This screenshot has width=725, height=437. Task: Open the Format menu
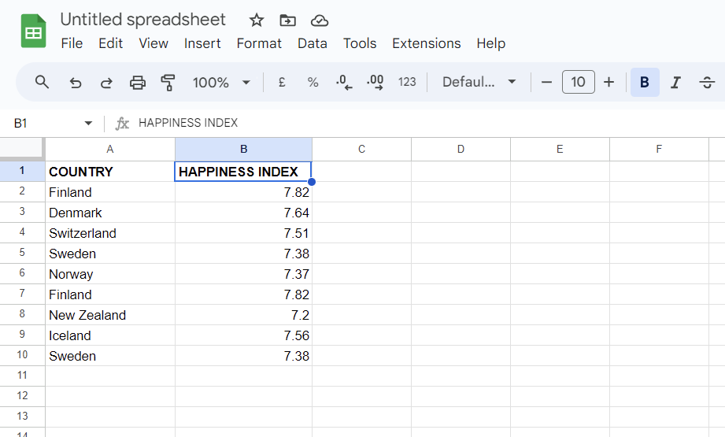coord(259,43)
